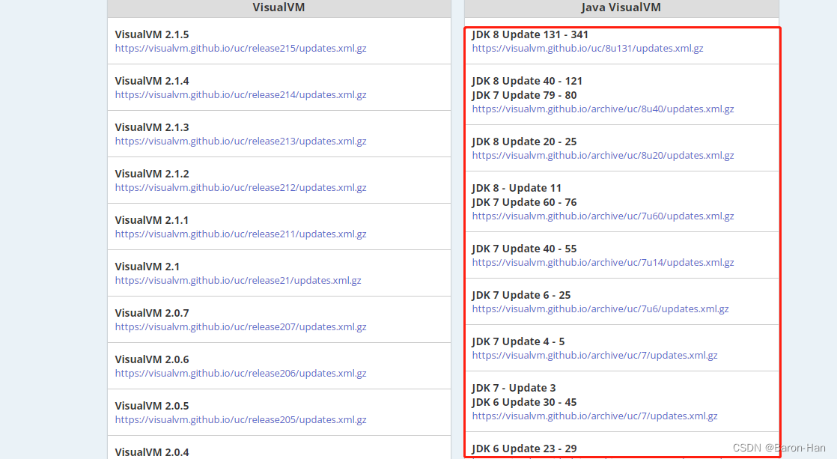Open the VisualVM 2.1.4 updates link
Viewport: 837px width, 459px height.
click(240, 94)
